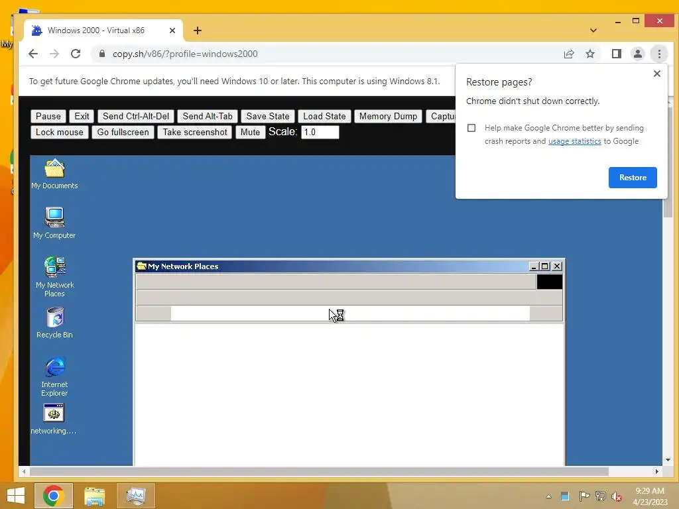This screenshot has height=509, width=679.
Task: Click Save State
Action: pyautogui.click(x=268, y=116)
